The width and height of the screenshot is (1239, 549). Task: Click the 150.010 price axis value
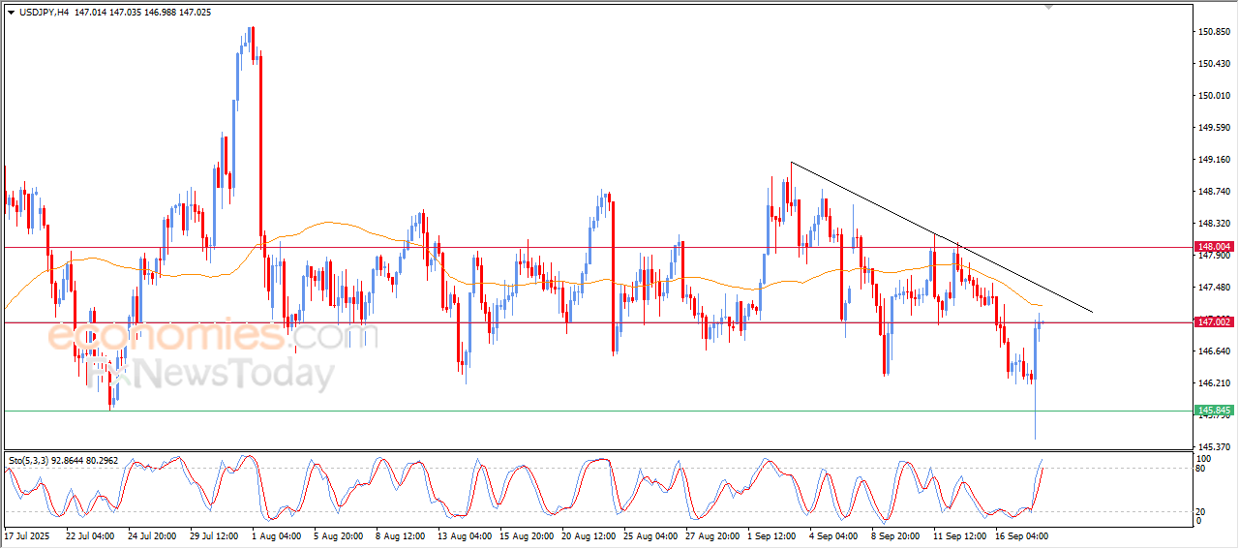(1214, 96)
